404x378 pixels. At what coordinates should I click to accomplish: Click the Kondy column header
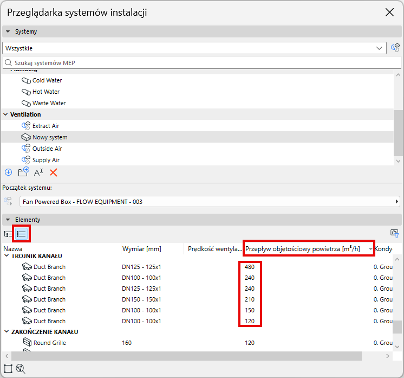tap(383, 249)
